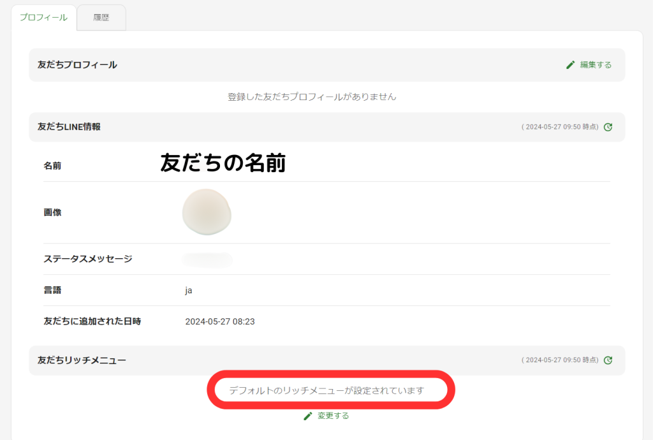Screen dimensions: 653x440
Task: Click the language value ja
Action: (x=189, y=290)
